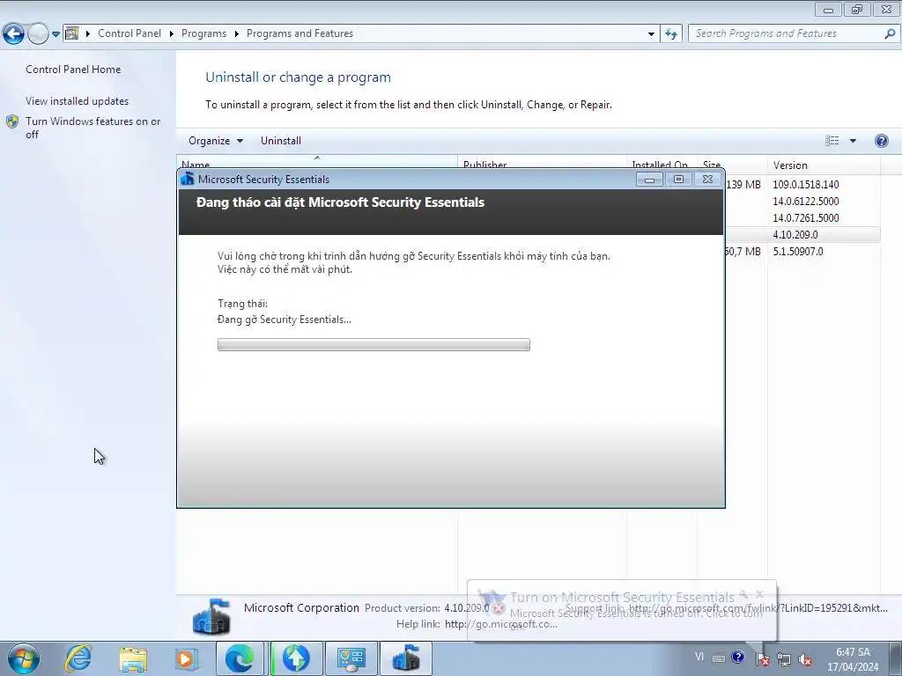The width and height of the screenshot is (902, 676).
Task: Go back using the Back arrow button
Action: point(14,34)
